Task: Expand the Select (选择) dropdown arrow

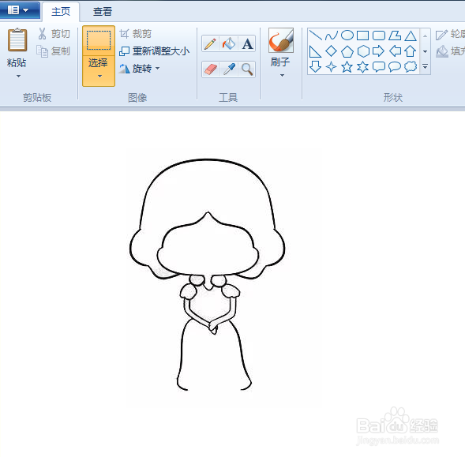Action: 99,77
